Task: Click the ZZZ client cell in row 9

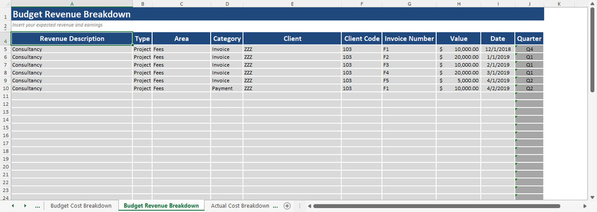Action: click(x=292, y=80)
